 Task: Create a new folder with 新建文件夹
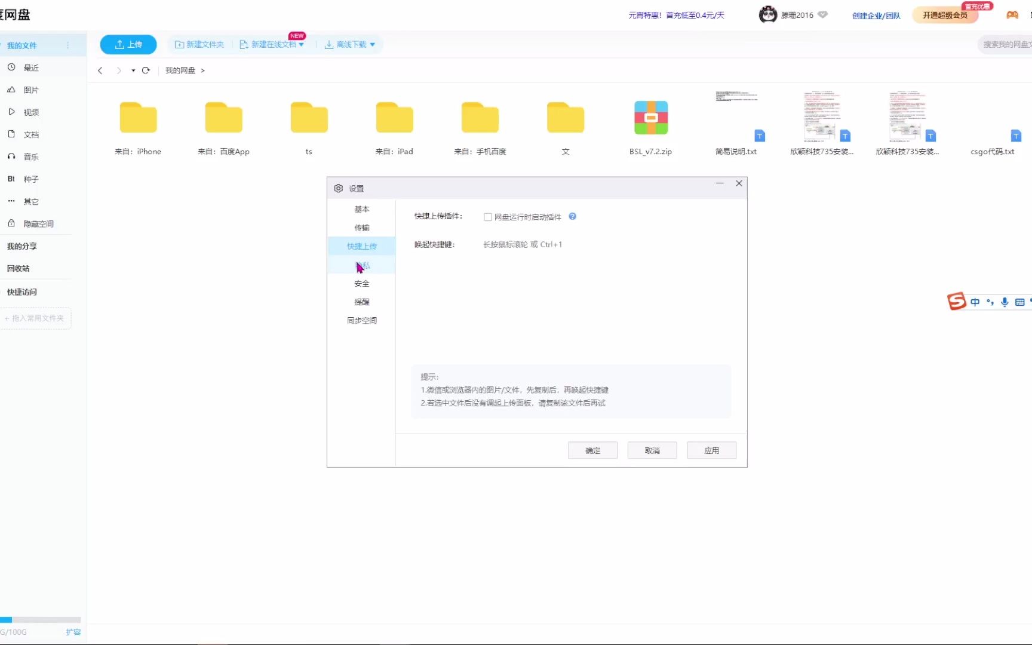pos(199,44)
